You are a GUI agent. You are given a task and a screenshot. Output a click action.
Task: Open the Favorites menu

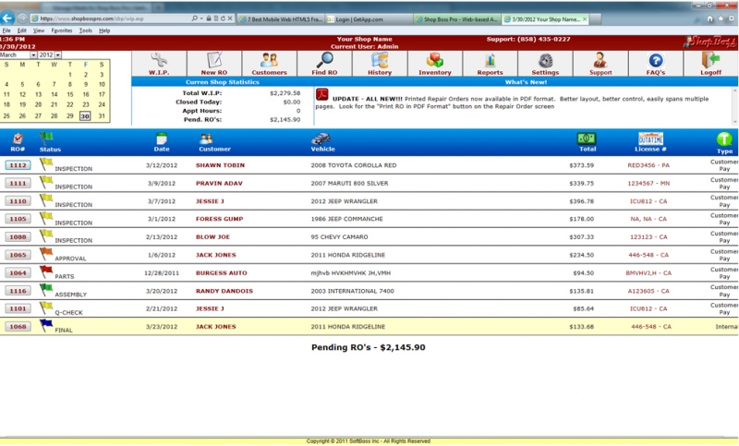tap(62, 30)
